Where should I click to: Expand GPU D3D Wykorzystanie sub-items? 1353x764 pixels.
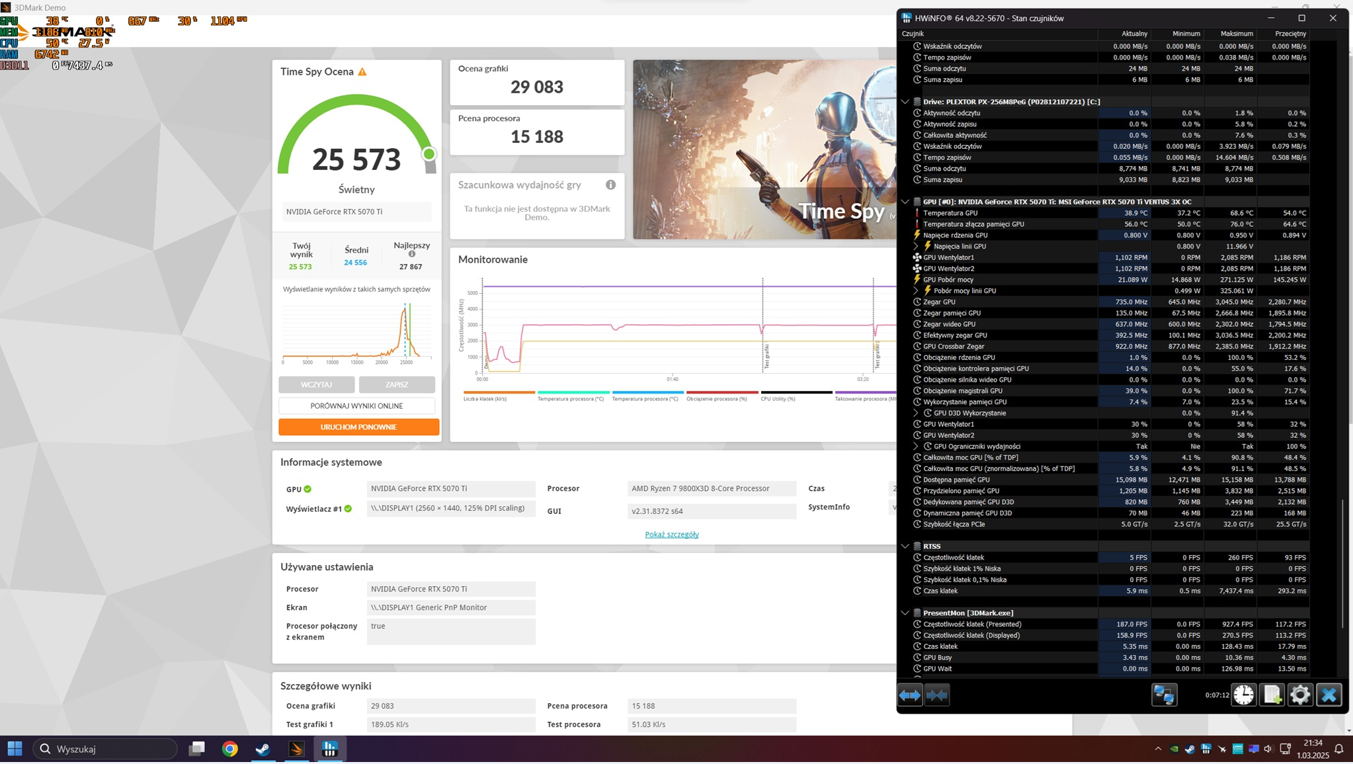coord(916,413)
